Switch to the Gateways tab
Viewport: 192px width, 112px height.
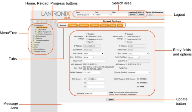coord(73,25)
